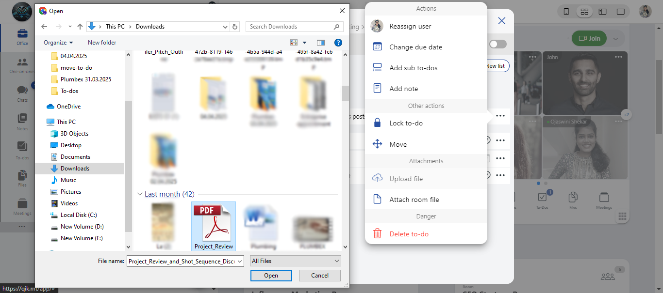Toggle the switch beside the close X

[x=497, y=44]
